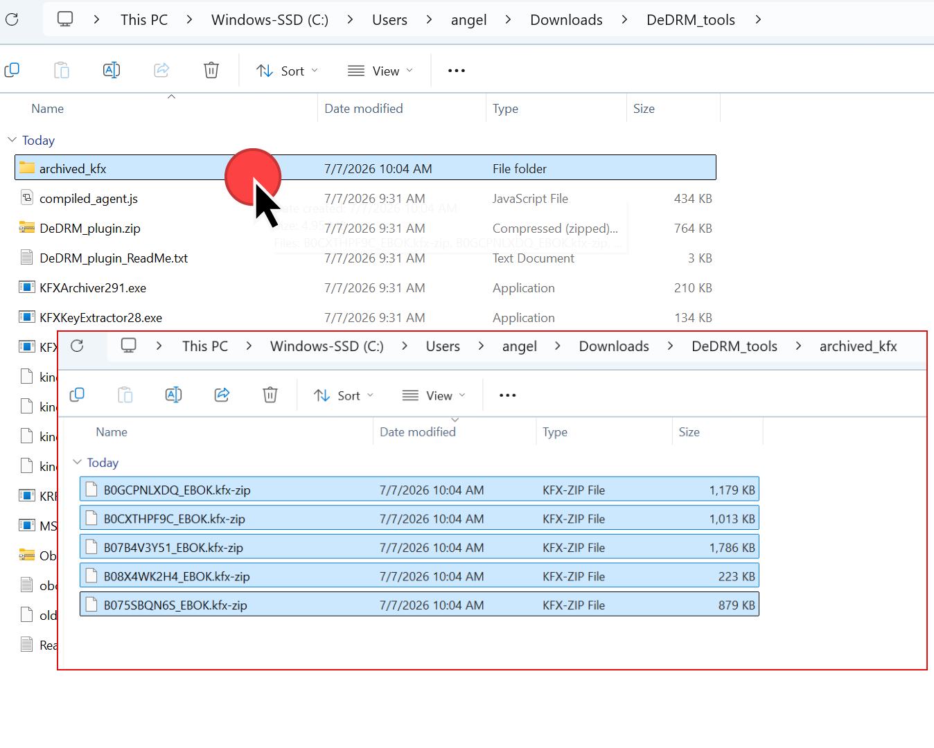Image resolution: width=934 pixels, height=748 pixels.
Task: Collapse Today group chevron in DeDRM_tools window
Action: [x=12, y=140]
